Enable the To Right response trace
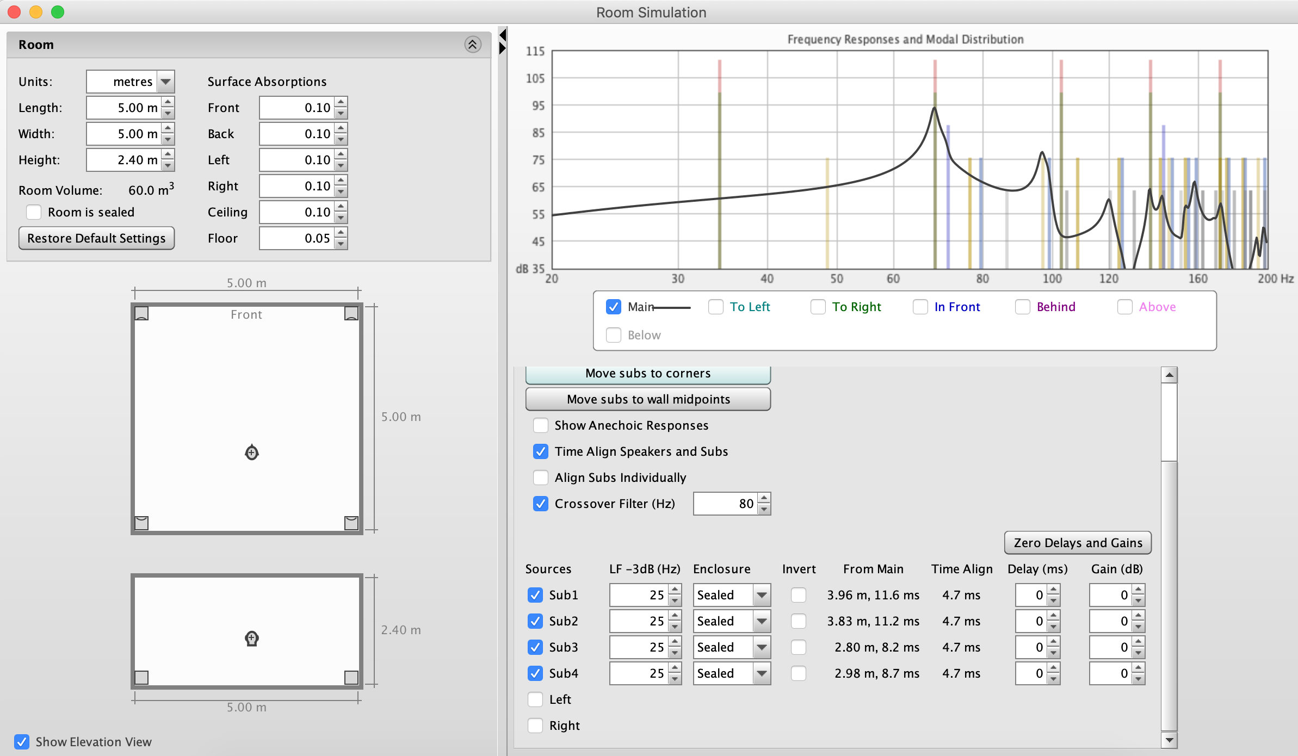The height and width of the screenshot is (756, 1298). [x=818, y=307]
